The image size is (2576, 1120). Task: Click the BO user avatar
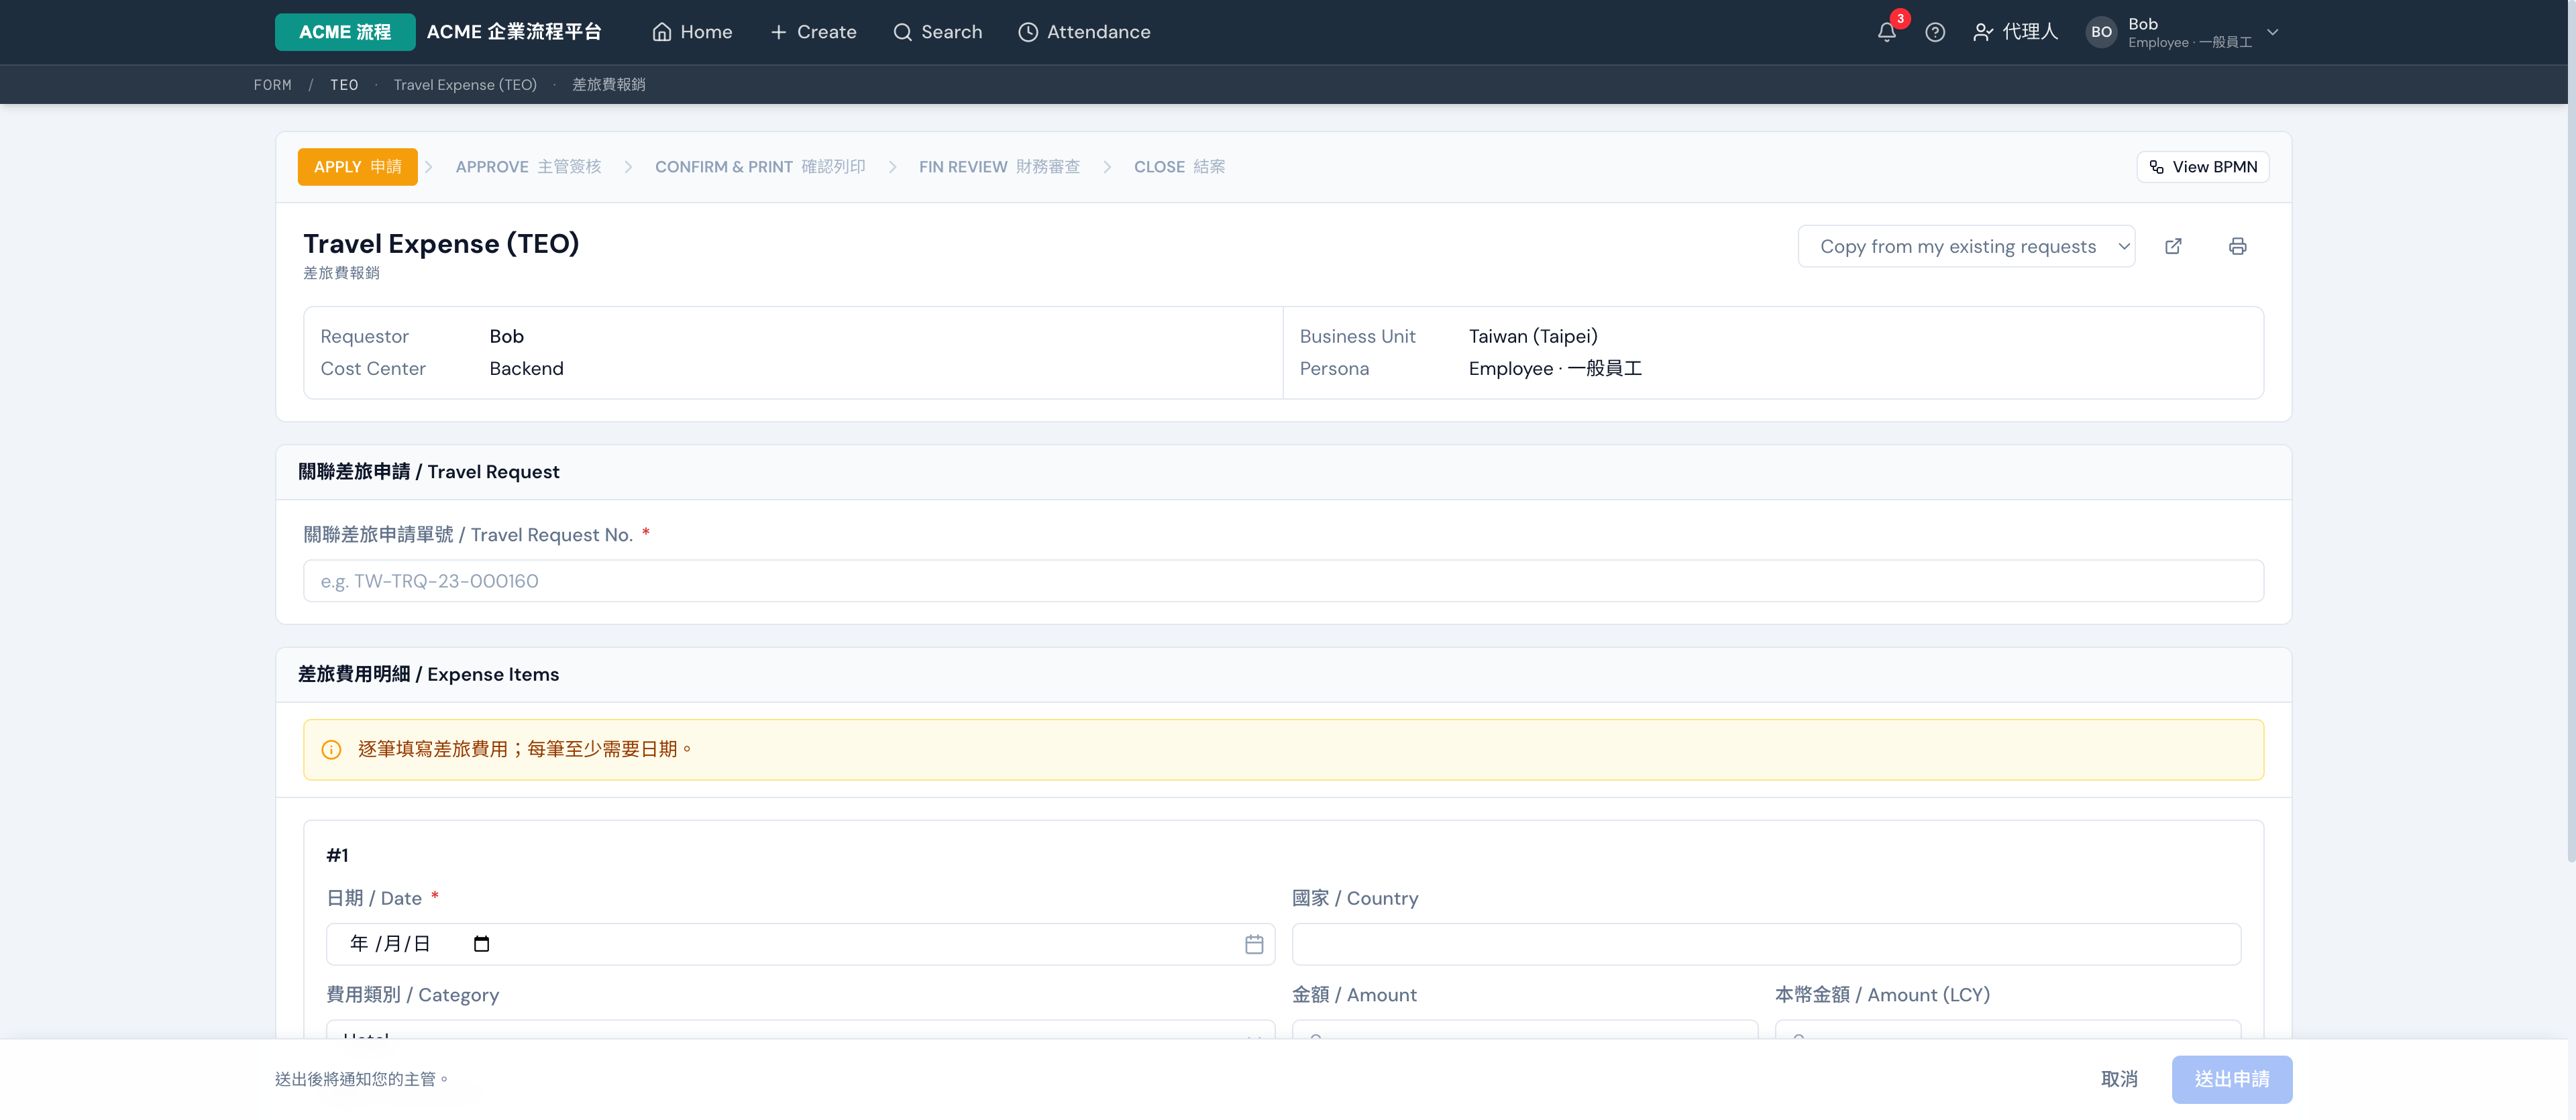point(2101,32)
